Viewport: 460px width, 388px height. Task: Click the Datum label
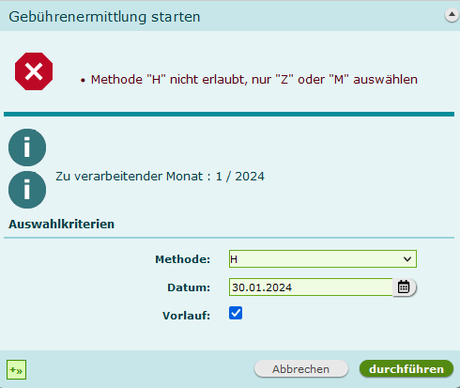coord(189,287)
